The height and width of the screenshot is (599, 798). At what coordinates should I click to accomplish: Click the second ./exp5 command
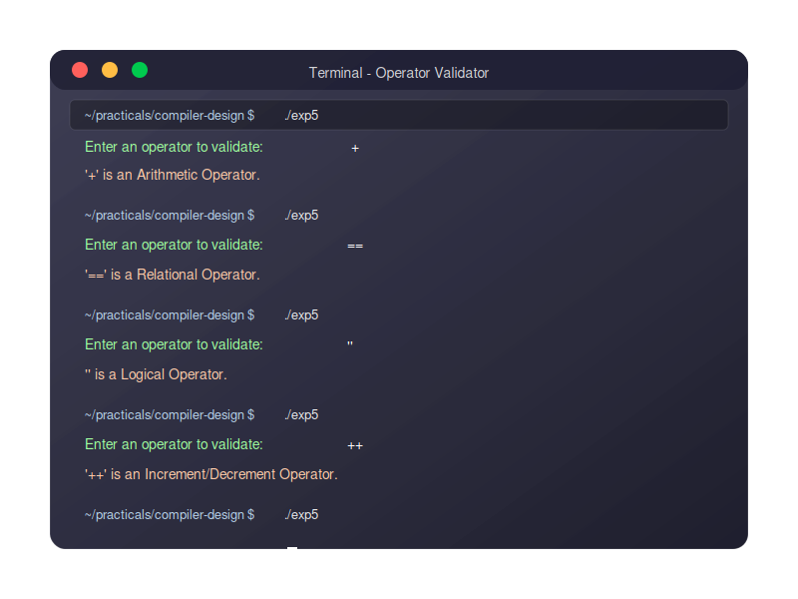[302, 216]
